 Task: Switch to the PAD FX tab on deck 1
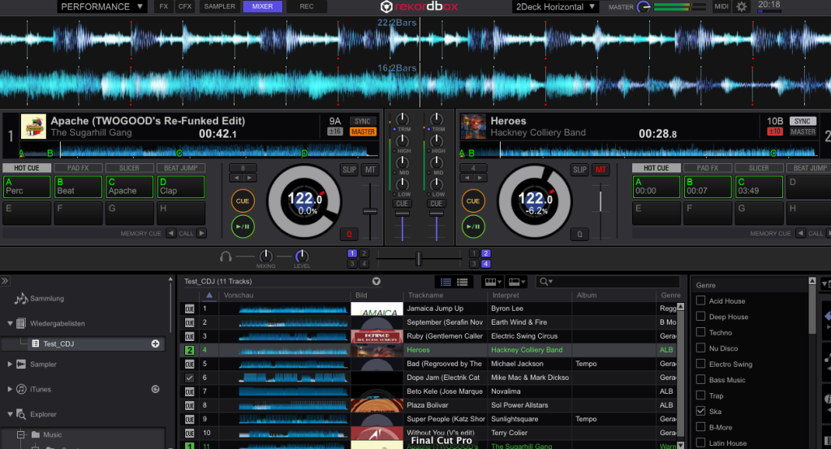(78, 168)
